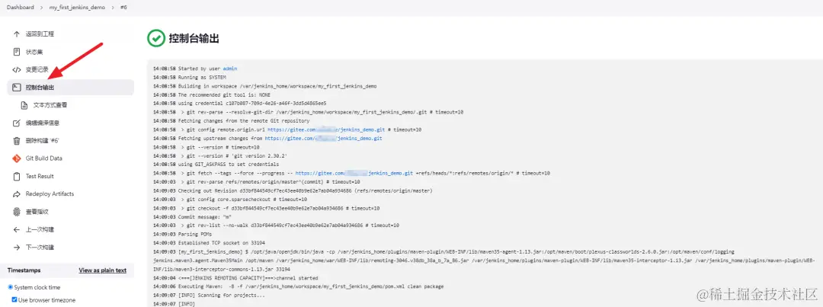Image resolution: width=823 pixels, height=307 pixels.
Task: Click the Git Build Data git logo icon
Action: (16, 158)
